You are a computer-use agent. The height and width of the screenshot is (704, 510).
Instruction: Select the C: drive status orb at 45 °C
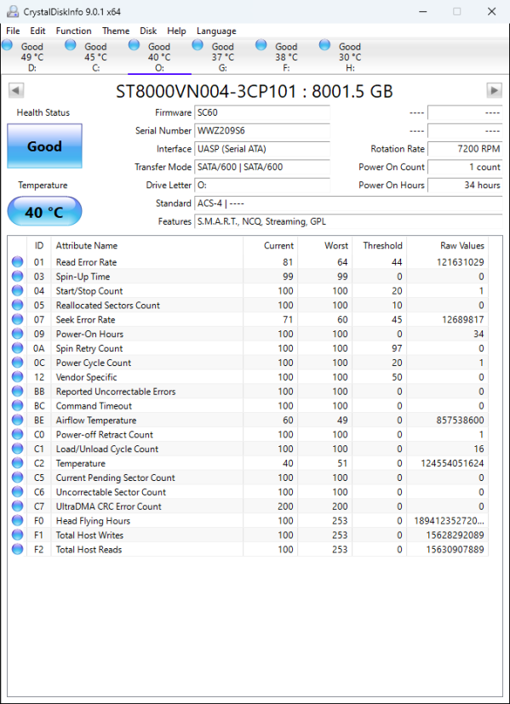(71, 45)
